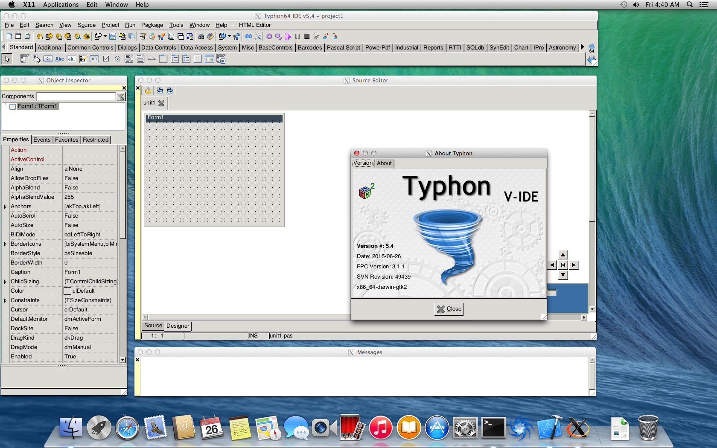717x448 pixels.
Task: Click the Run play-arrow toolbar icon
Action: tap(288, 36)
